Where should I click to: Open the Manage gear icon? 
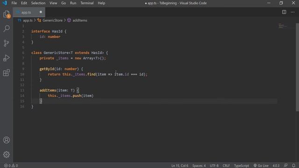click(x=7, y=154)
